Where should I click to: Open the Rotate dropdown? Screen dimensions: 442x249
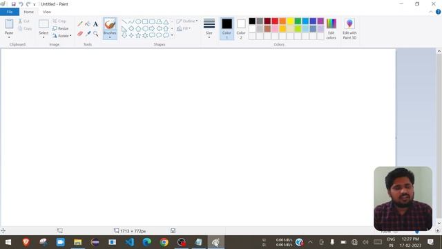61,36
